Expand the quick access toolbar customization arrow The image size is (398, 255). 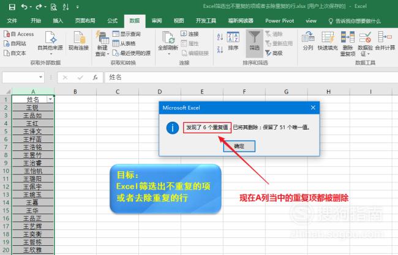pos(77,7)
